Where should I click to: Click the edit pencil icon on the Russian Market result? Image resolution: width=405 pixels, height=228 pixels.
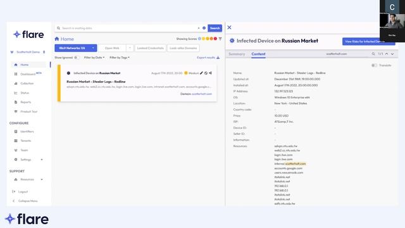[201, 73]
